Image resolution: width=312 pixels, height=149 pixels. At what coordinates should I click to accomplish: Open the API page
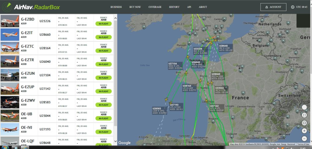click(x=189, y=7)
